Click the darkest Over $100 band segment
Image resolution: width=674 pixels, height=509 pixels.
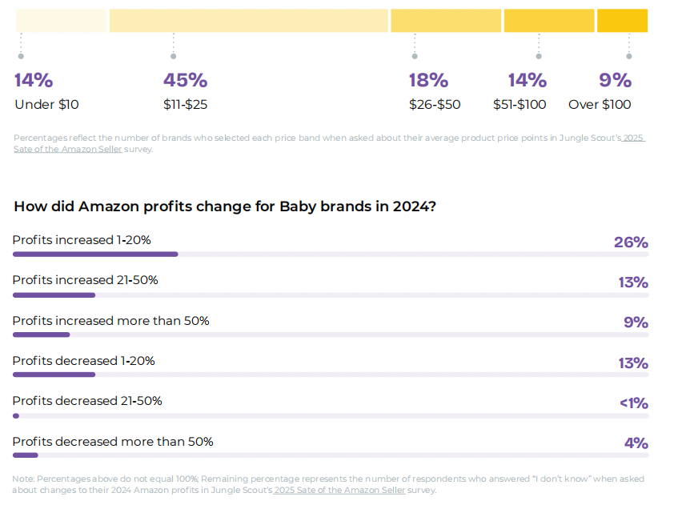pos(622,21)
